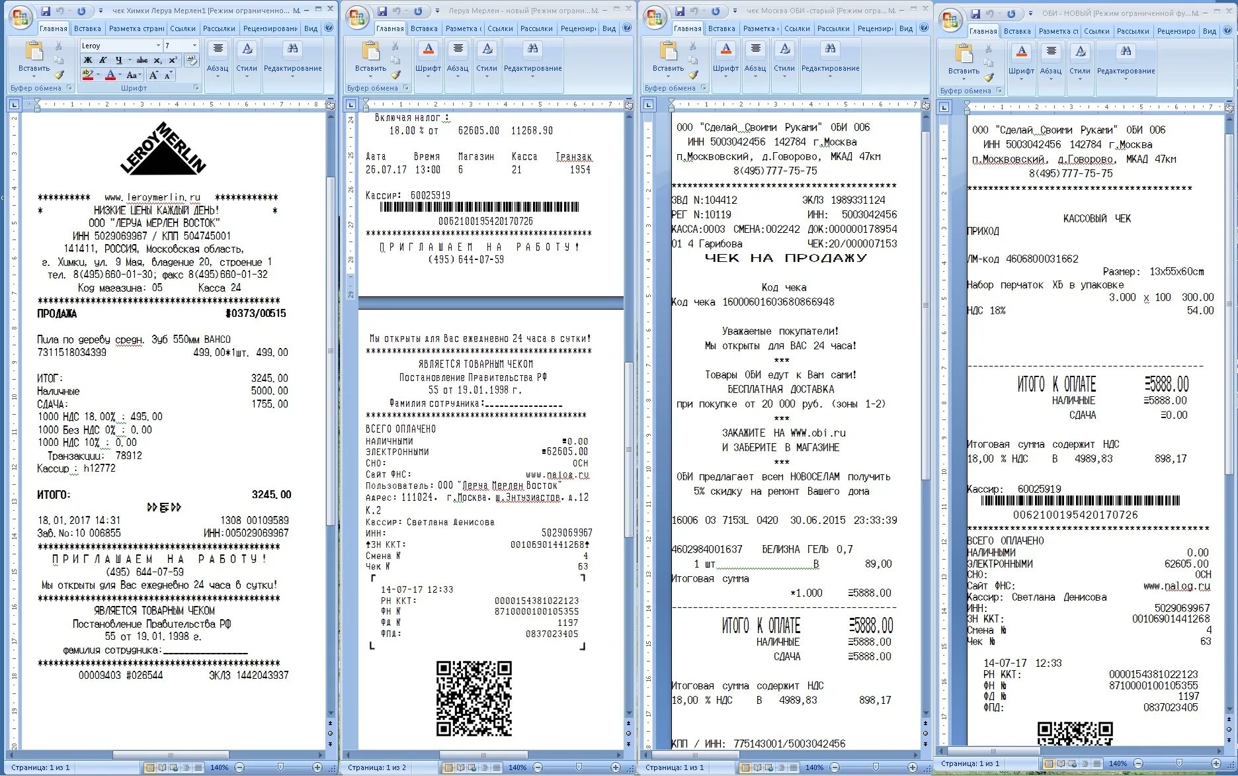Click tab stop selector in first window ruler
The height and width of the screenshot is (776, 1238).
coord(14,104)
